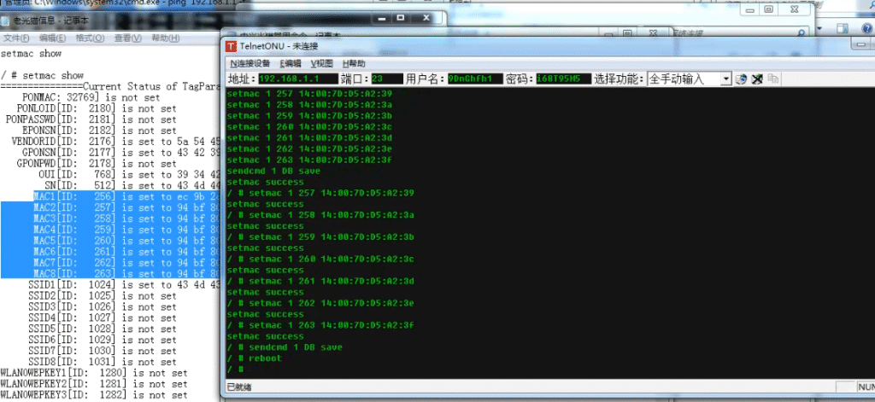
Task: Click the EPONSN[ID: 2182] row
Action: (x=99, y=131)
